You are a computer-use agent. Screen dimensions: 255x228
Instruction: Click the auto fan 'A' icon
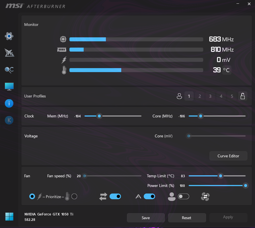click(x=138, y=197)
